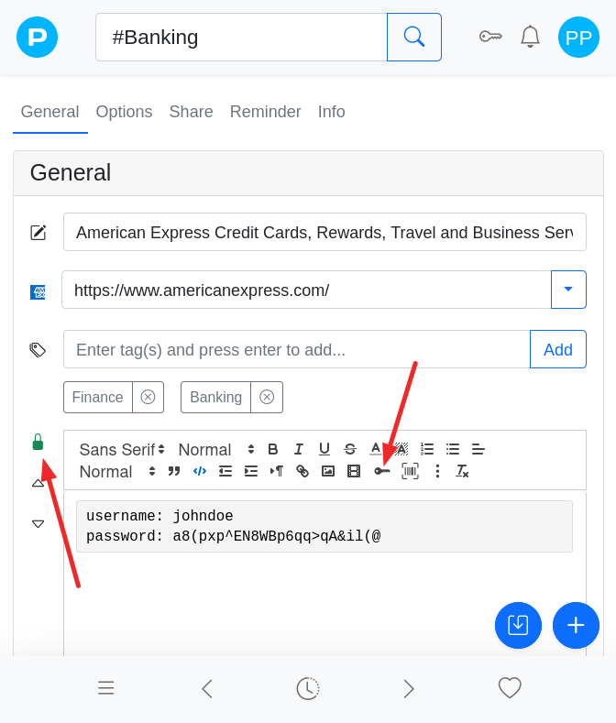Insert an image into the note
Image resolution: width=616 pixels, height=723 pixels.
click(328, 471)
